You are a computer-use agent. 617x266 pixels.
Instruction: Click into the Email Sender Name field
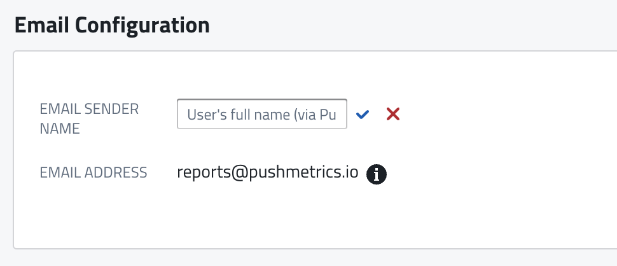tap(261, 114)
